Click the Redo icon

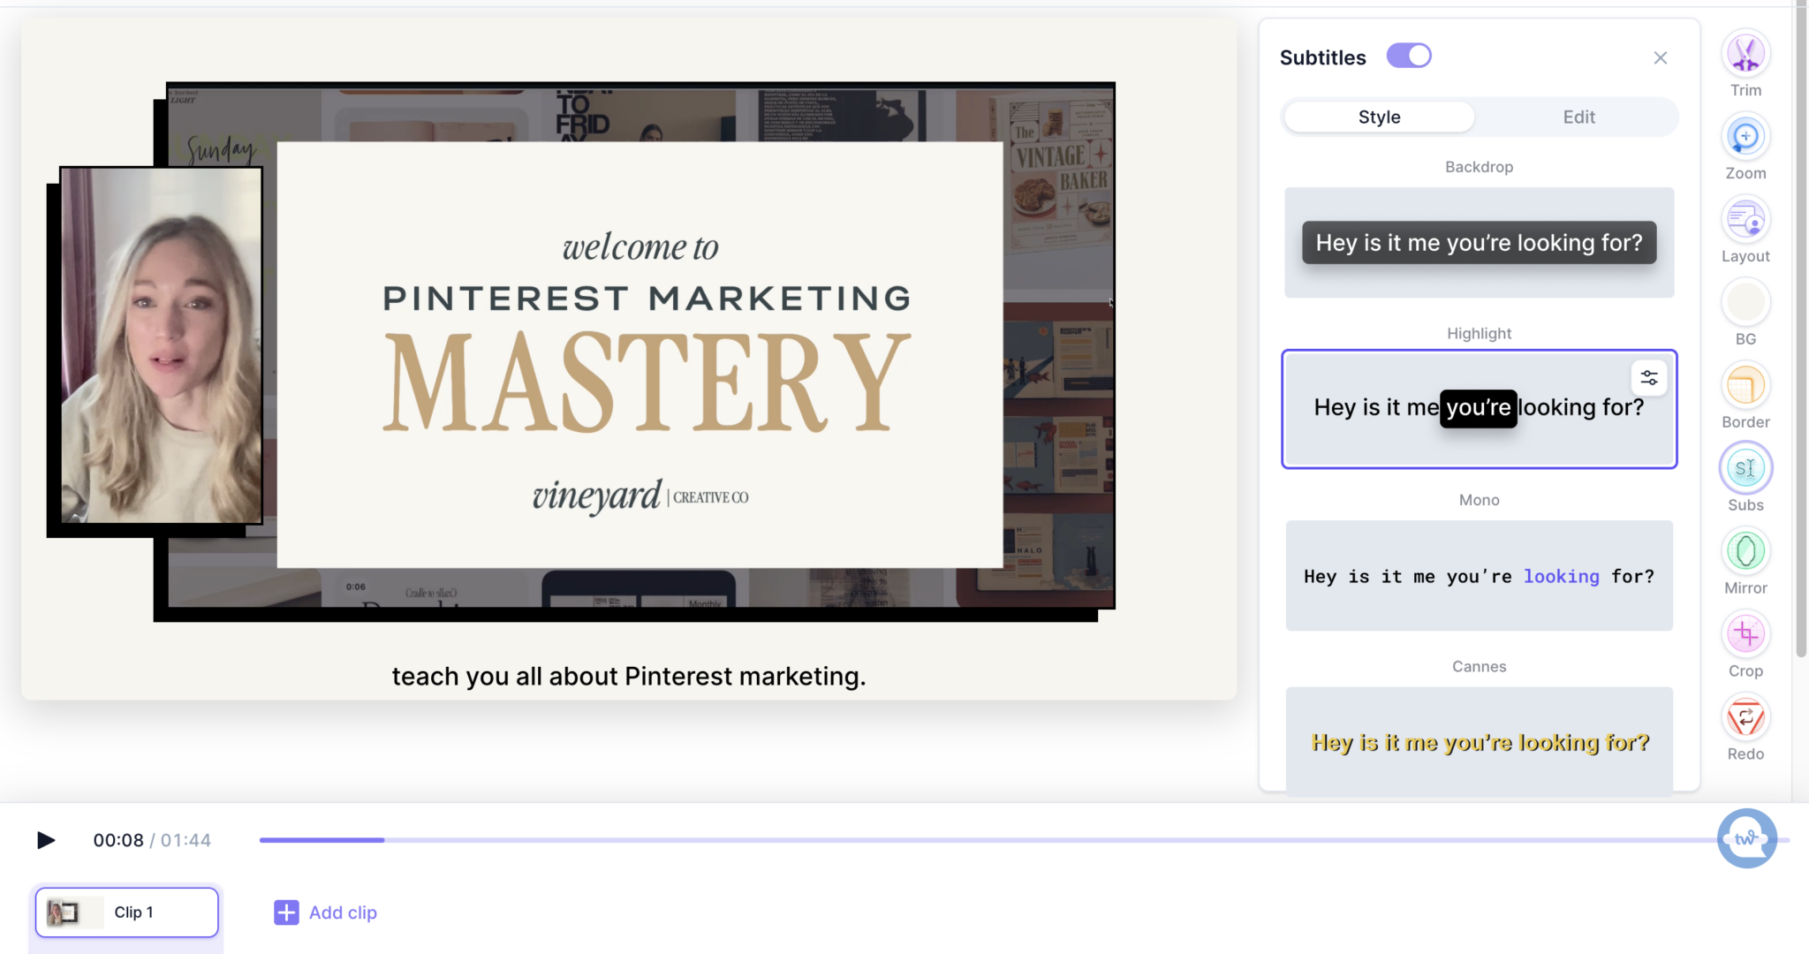pyautogui.click(x=1745, y=718)
